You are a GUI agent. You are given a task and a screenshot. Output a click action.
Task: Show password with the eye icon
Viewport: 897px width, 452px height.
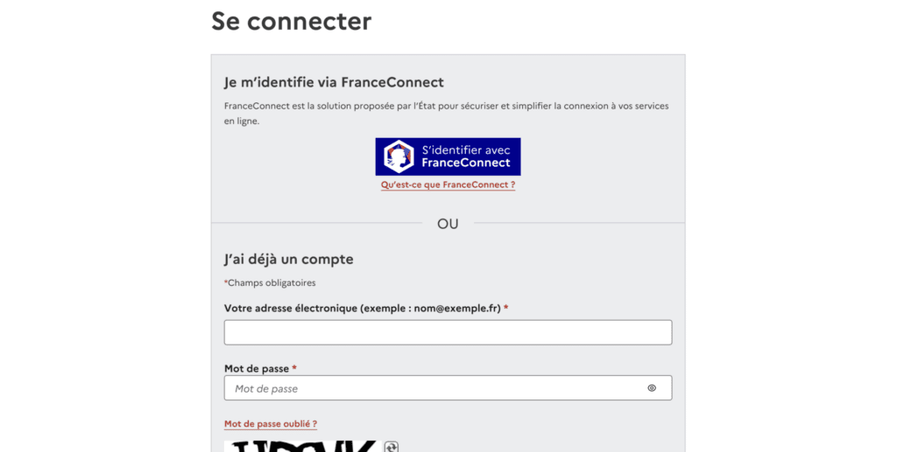(x=652, y=388)
